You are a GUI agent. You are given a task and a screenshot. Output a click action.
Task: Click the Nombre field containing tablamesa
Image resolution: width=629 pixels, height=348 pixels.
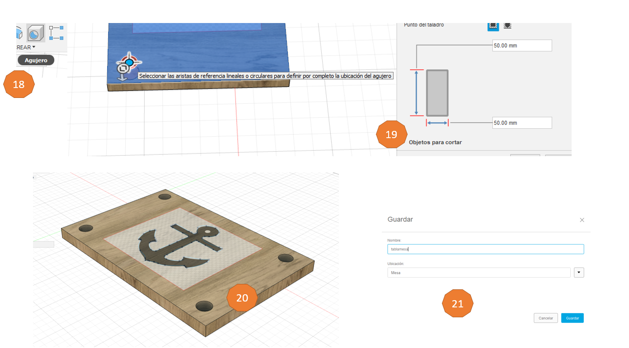[485, 249]
